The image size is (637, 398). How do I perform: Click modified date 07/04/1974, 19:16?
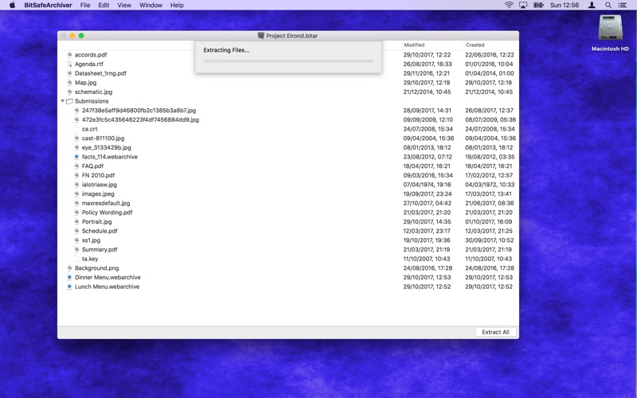pyautogui.click(x=427, y=185)
